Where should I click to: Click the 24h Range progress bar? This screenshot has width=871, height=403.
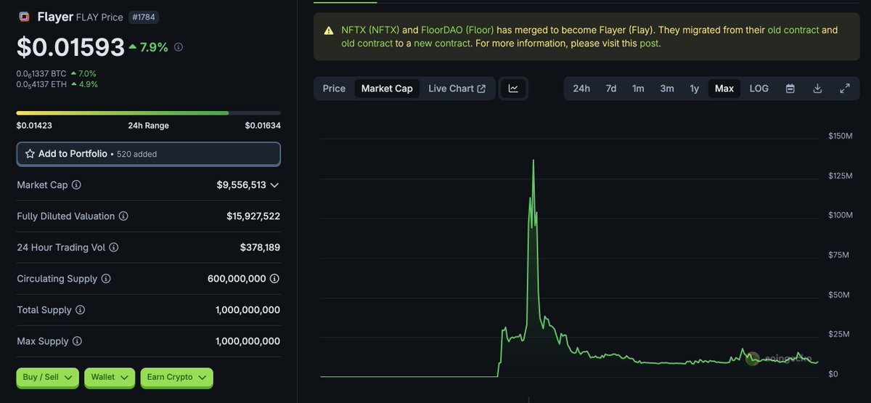[149, 113]
